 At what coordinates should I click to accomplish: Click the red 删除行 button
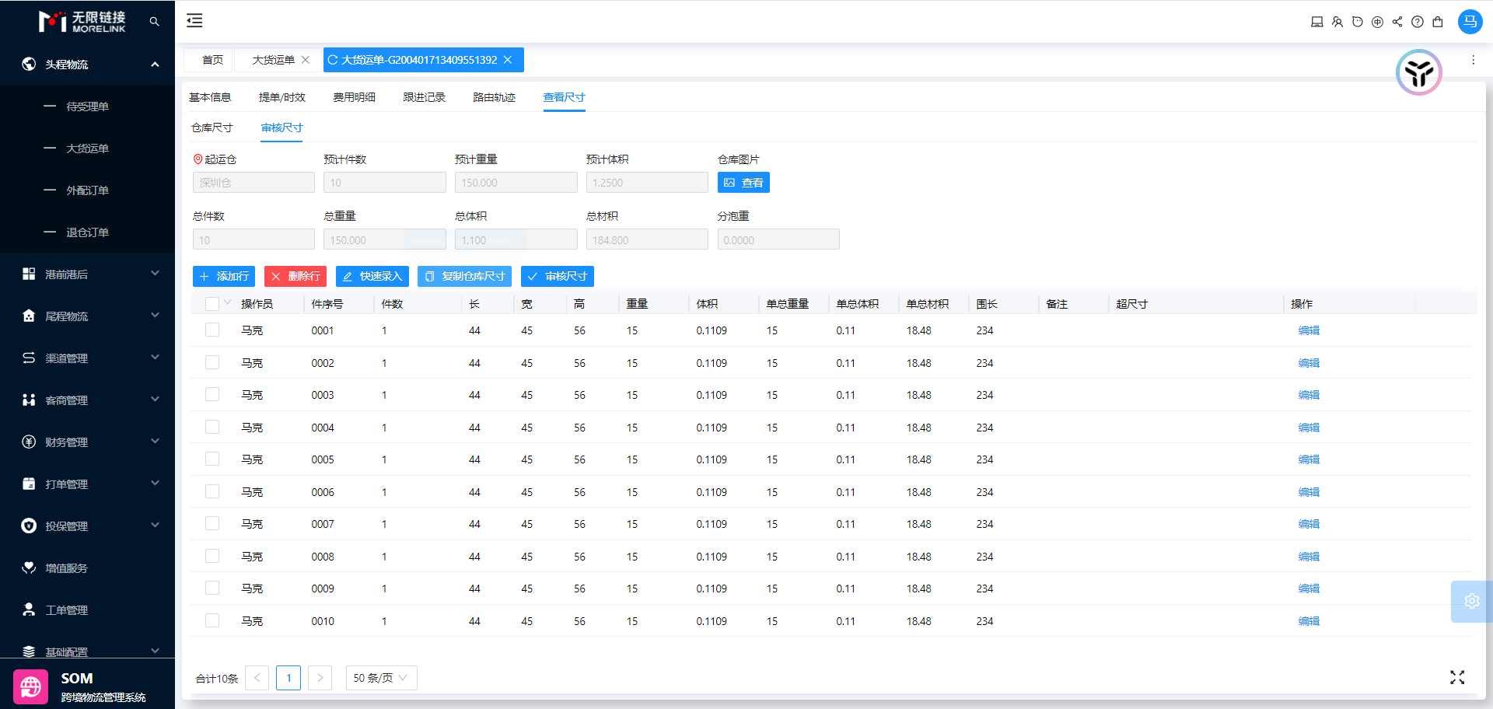[x=295, y=276]
